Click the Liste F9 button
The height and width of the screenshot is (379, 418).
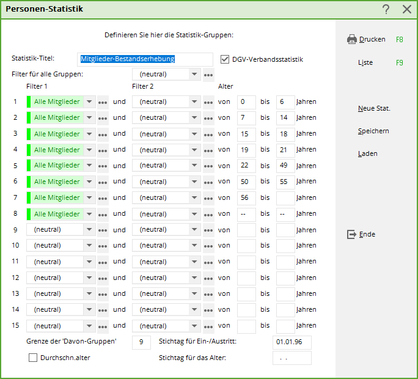365,62
